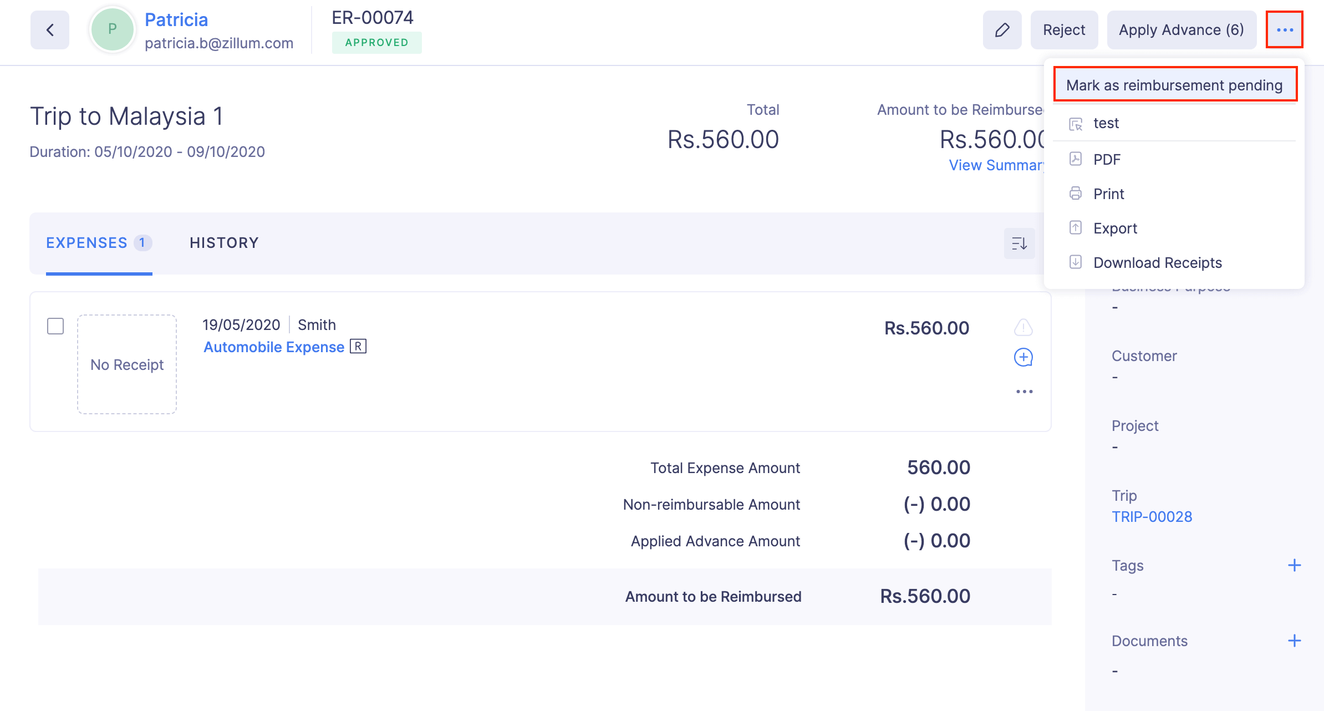
Task: Click the policy warning icon on expense
Action: (1023, 327)
